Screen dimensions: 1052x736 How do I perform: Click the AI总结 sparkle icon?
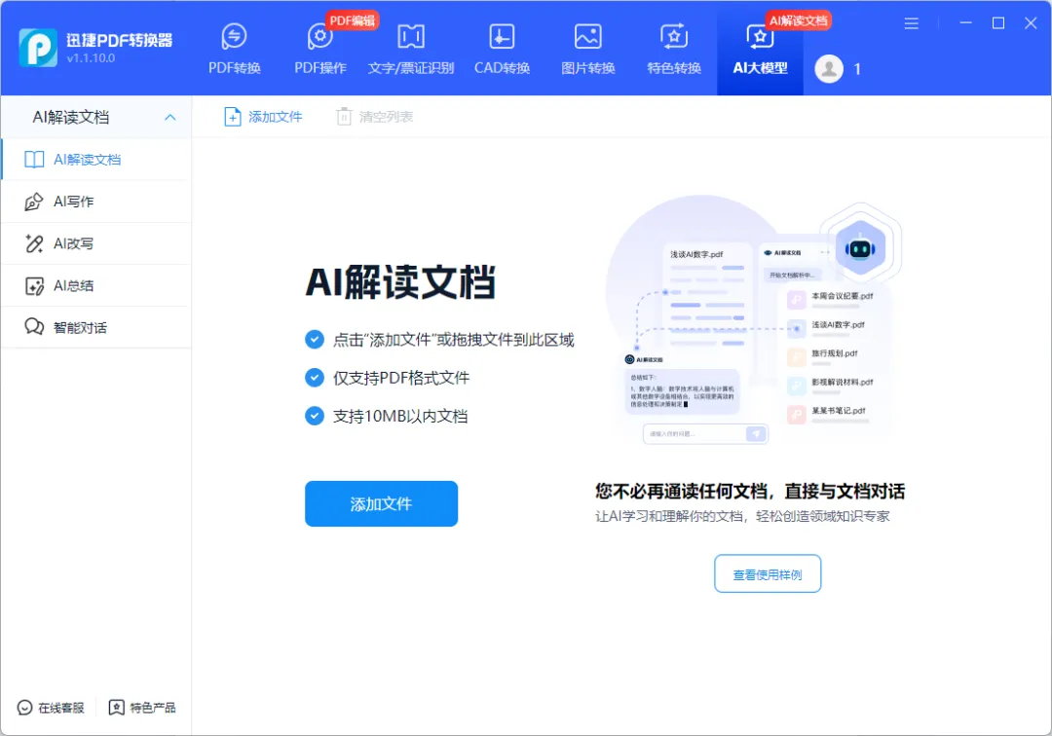(x=34, y=285)
